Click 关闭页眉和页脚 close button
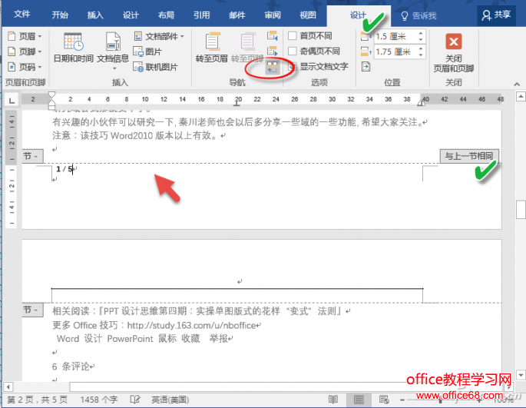 [x=454, y=52]
